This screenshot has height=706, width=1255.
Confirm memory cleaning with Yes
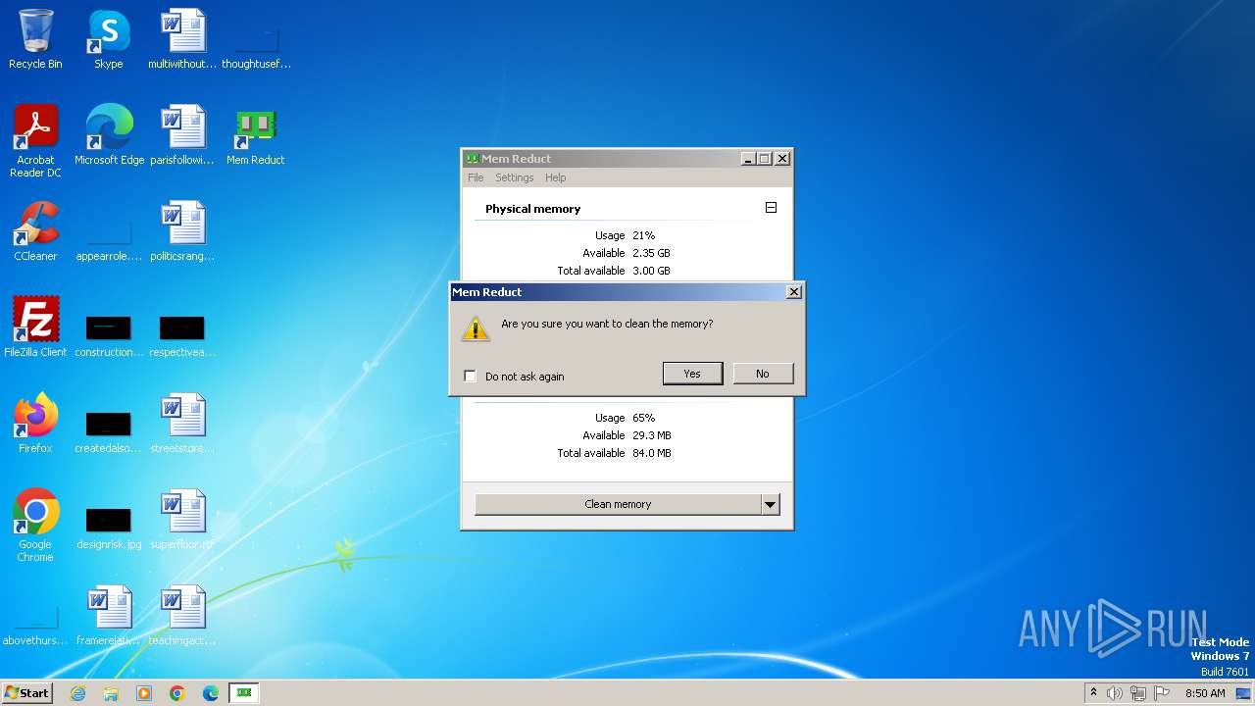(692, 374)
